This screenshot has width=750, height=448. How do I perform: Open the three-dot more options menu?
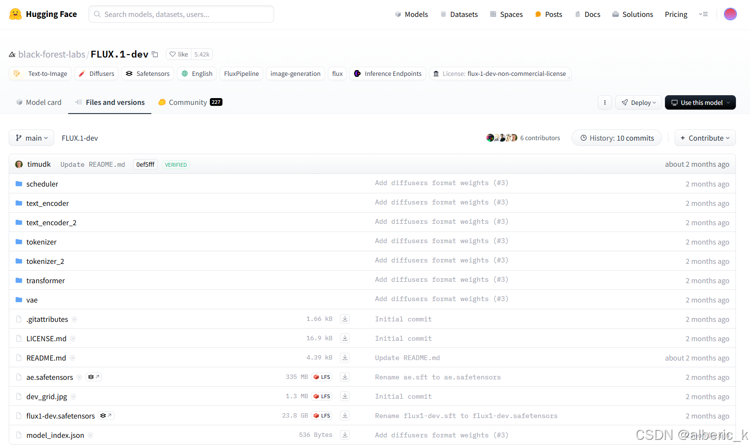tap(605, 102)
